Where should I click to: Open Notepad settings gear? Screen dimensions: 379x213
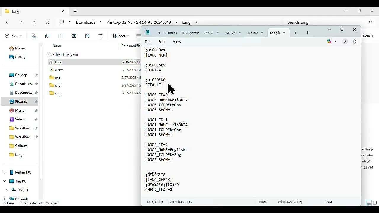click(x=354, y=41)
